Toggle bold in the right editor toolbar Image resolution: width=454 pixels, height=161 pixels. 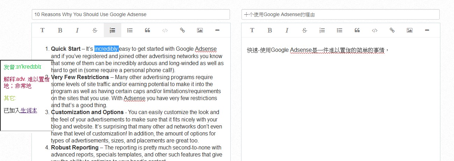coord(270,30)
